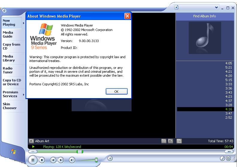This screenshot has height=167, width=237.
Task: Select the playlist track lasting 2:52
Action: pyautogui.click(x=206, y=117)
